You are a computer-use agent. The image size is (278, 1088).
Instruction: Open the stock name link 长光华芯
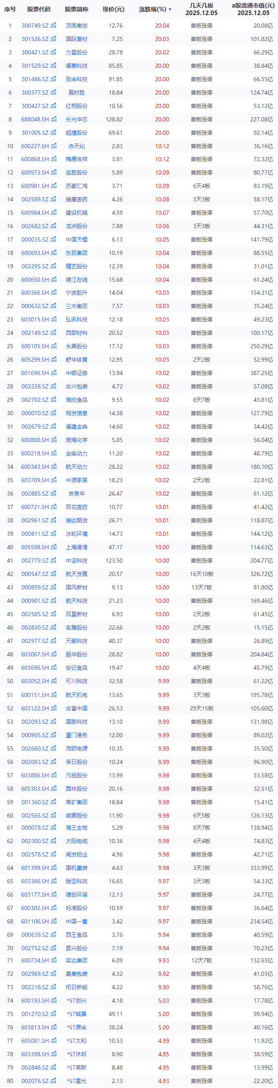[x=77, y=120]
